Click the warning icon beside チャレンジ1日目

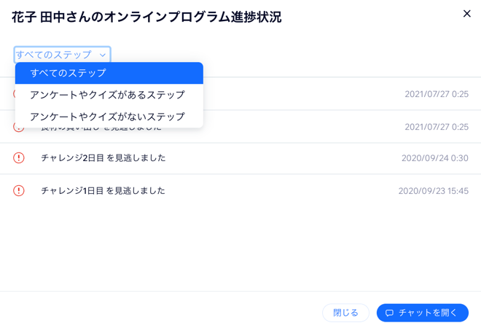[19, 191]
